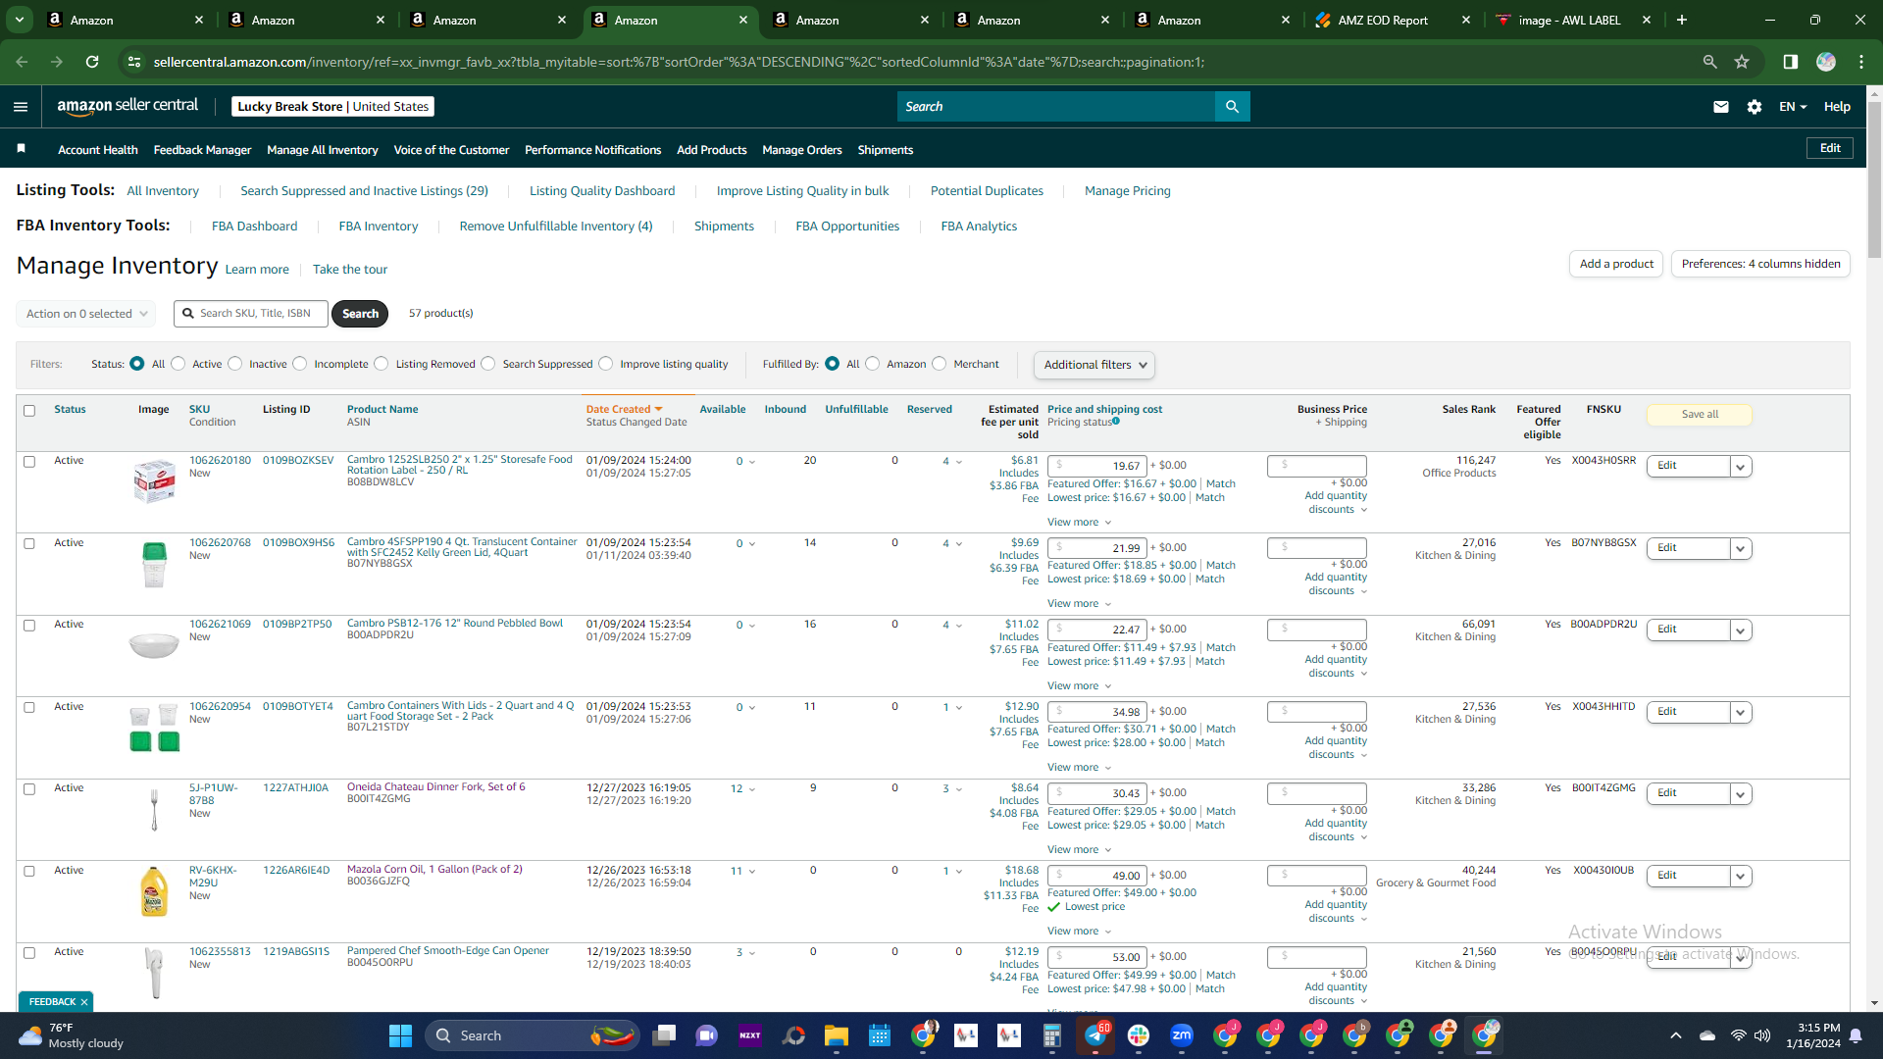1883x1059 pixels.
Task: Click in the SKU, Title, ISBN search field
Action: coord(251,314)
